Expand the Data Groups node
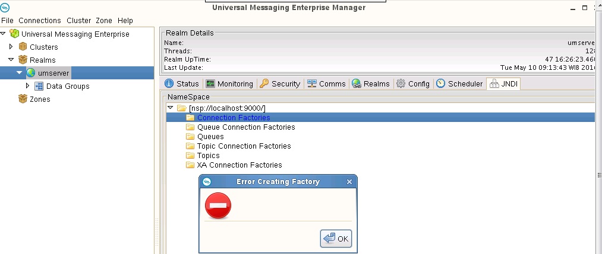The width and height of the screenshot is (602, 254). click(x=27, y=86)
